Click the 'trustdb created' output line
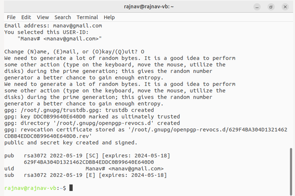 point(79,110)
